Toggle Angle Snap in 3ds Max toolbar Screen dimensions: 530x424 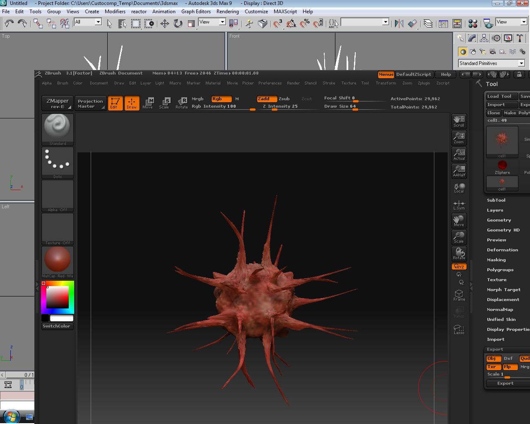pos(291,23)
